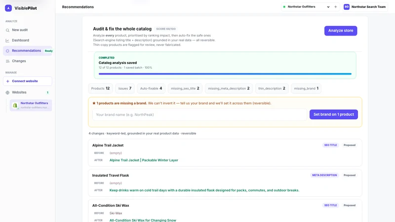This screenshot has height=222, width=395.
Task: Open New audit in the sidebar
Action: 28,30
